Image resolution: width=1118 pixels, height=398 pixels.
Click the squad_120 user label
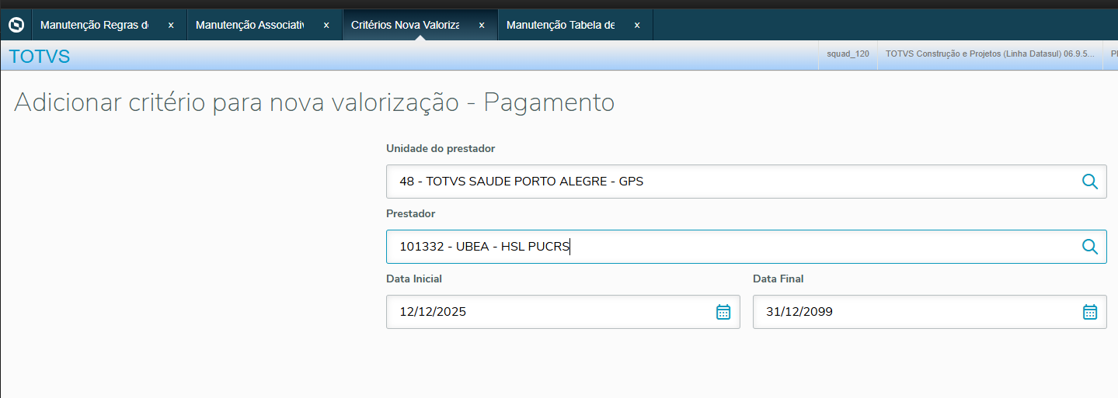pyautogui.click(x=848, y=55)
